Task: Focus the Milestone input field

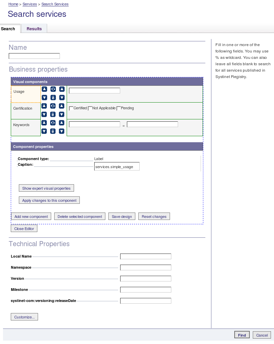Action: 145,290
